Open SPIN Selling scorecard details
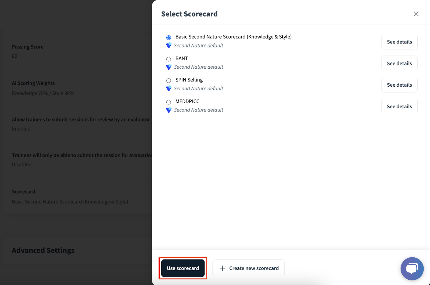This screenshot has height=285, width=430. (399, 85)
